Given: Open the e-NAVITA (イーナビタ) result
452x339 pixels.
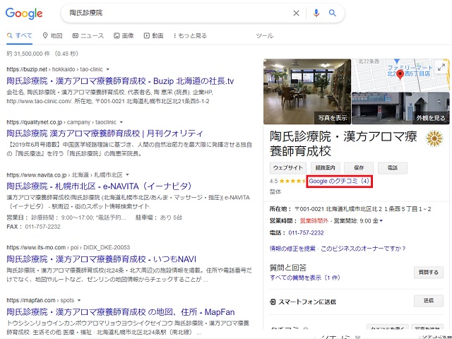Looking at the screenshot, I should pyautogui.click(x=99, y=186).
